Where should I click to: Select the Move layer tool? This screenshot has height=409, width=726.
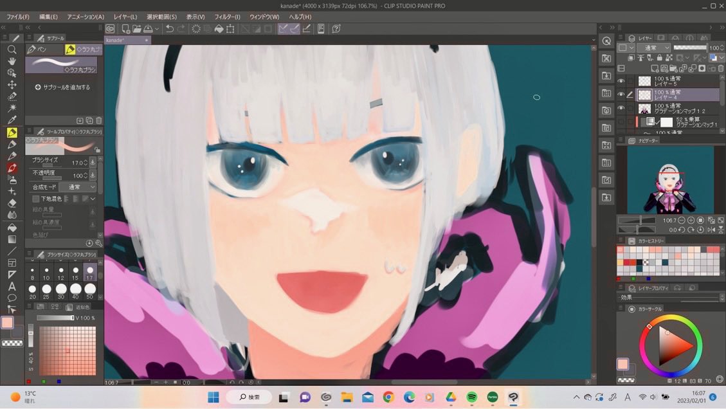coord(12,85)
